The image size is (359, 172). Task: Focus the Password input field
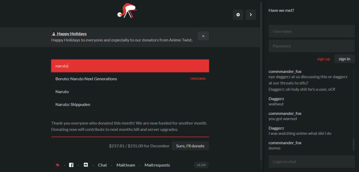pyautogui.click(x=312, y=46)
